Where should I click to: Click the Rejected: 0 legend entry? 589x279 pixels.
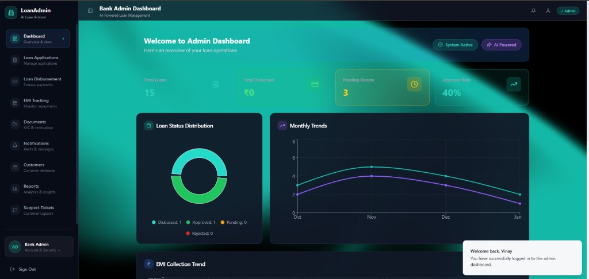pos(199,233)
